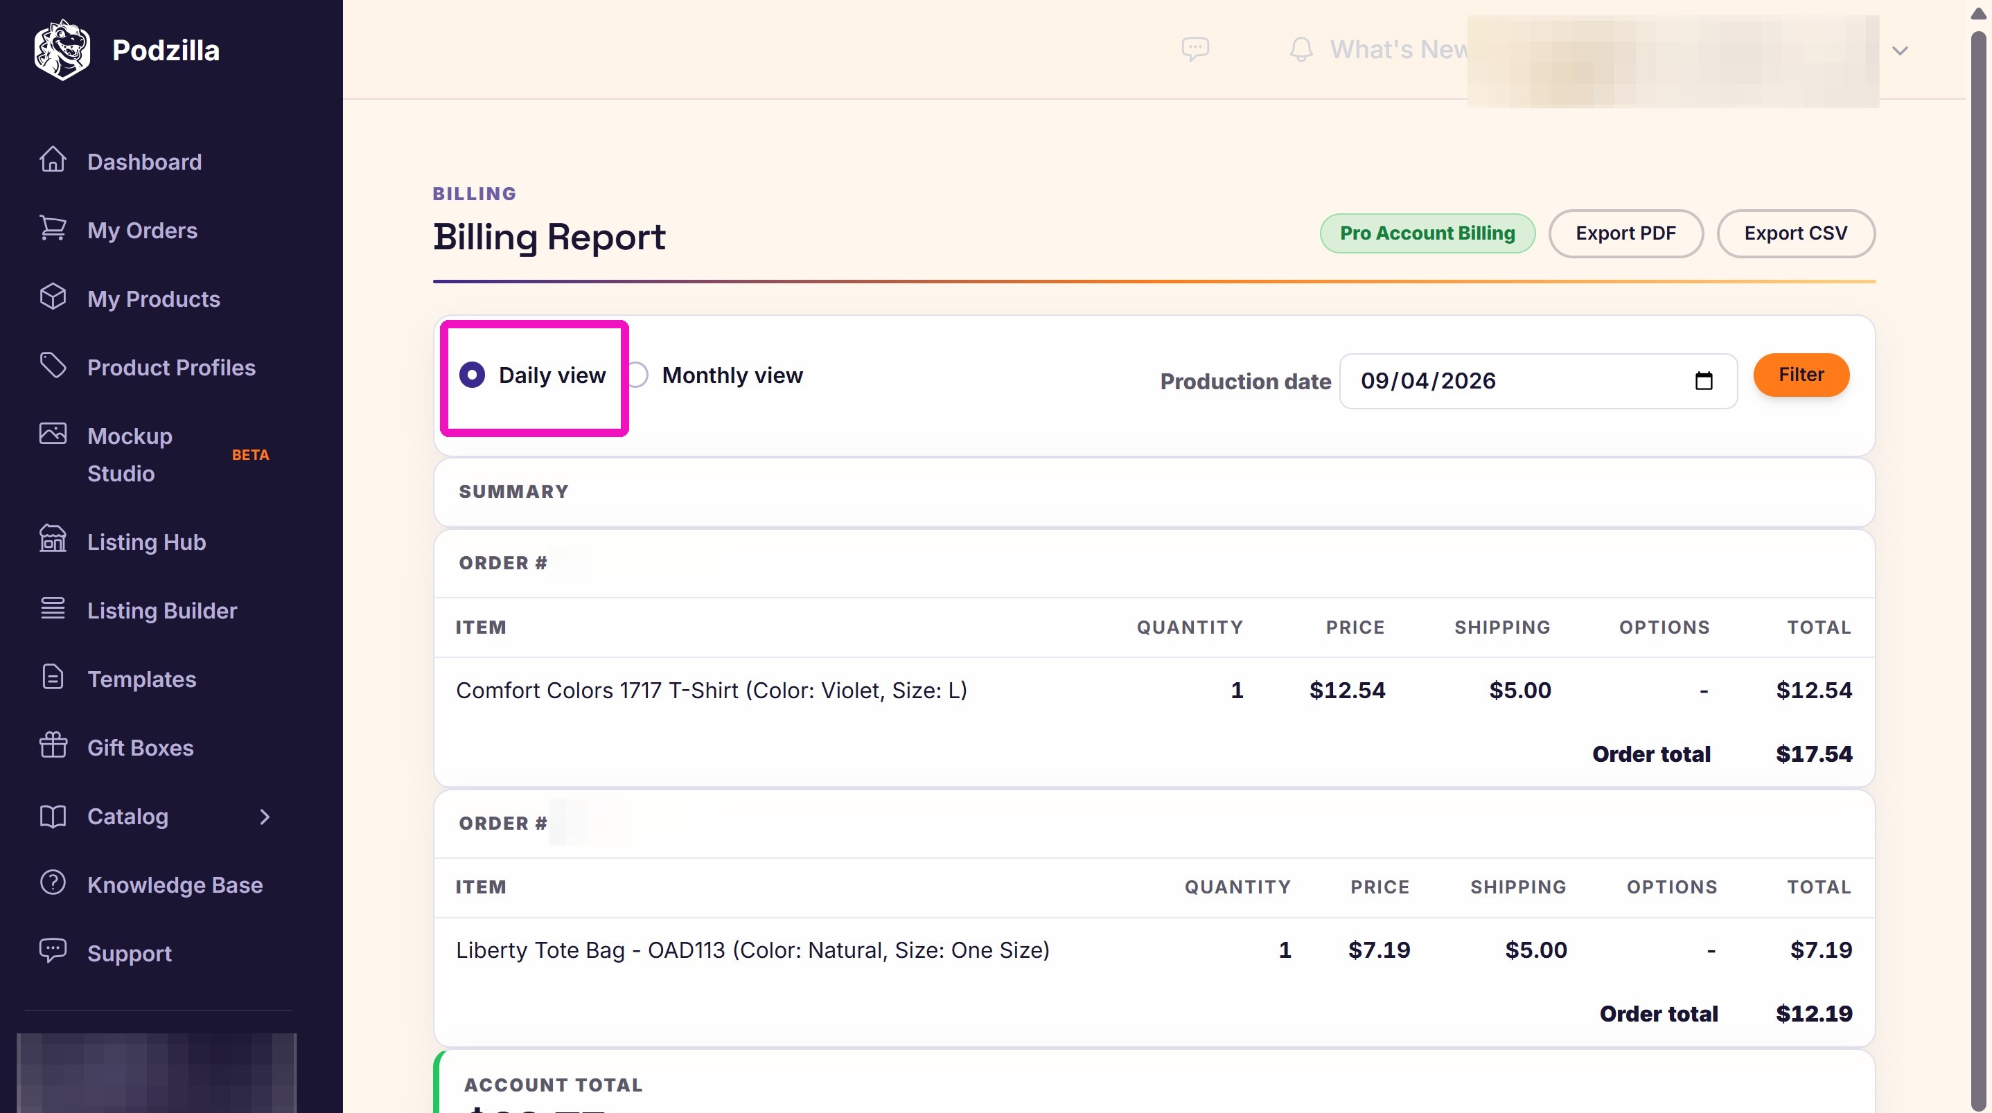Open the account dropdown arrow in header
The width and height of the screenshot is (1992, 1113).
point(1899,51)
